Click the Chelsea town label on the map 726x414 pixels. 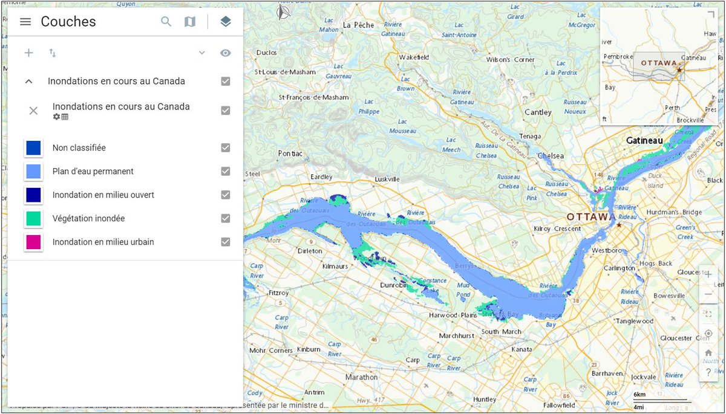pyautogui.click(x=552, y=156)
